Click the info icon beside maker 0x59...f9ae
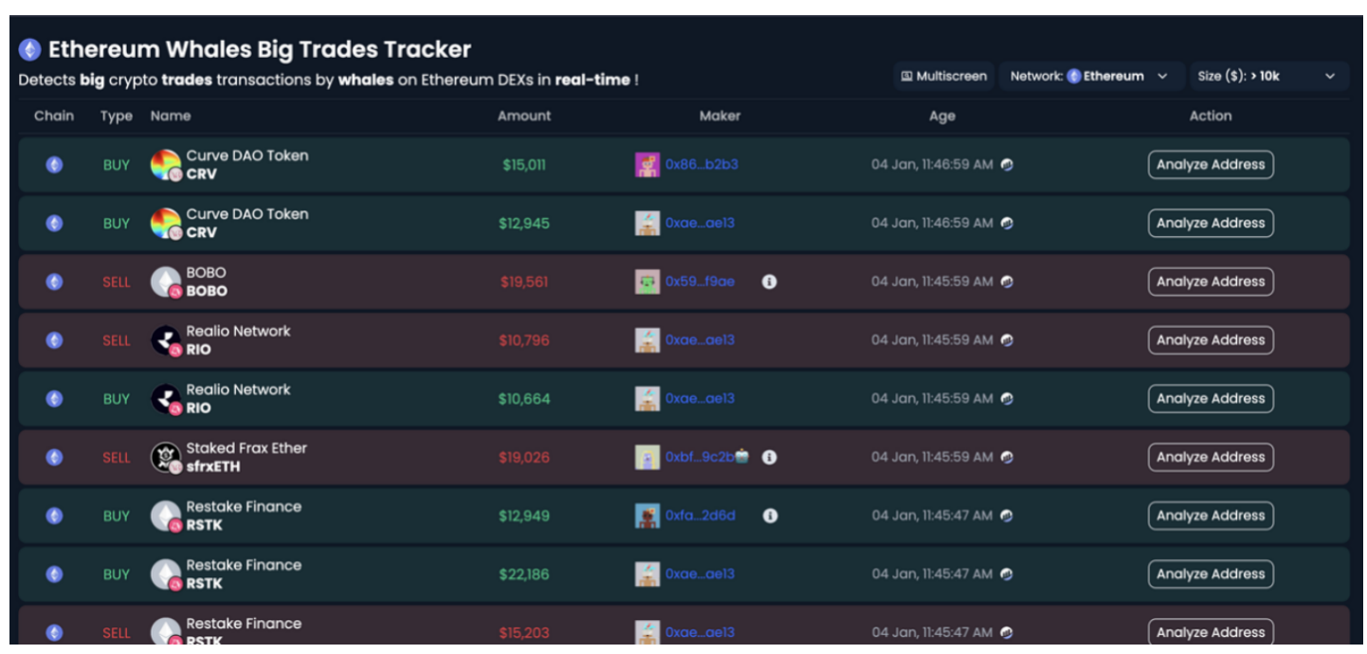1367x654 pixels. pos(770,282)
